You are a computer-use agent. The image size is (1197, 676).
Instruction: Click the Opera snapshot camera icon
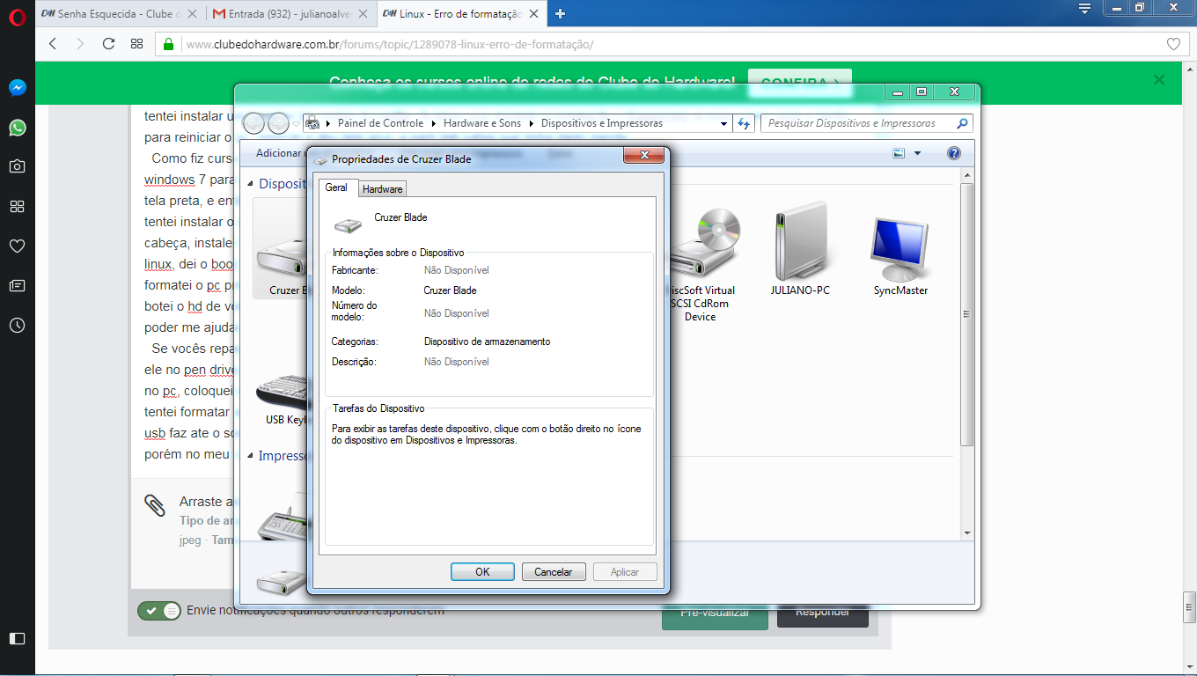pyautogui.click(x=17, y=166)
